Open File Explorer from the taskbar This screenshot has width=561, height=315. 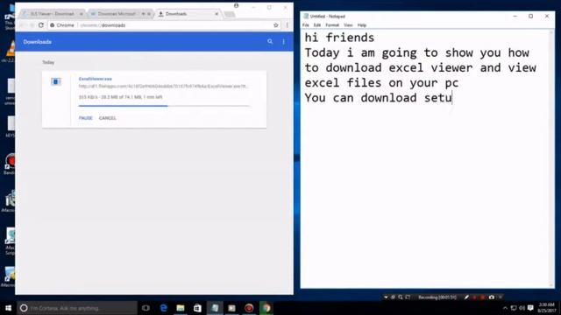click(181, 308)
